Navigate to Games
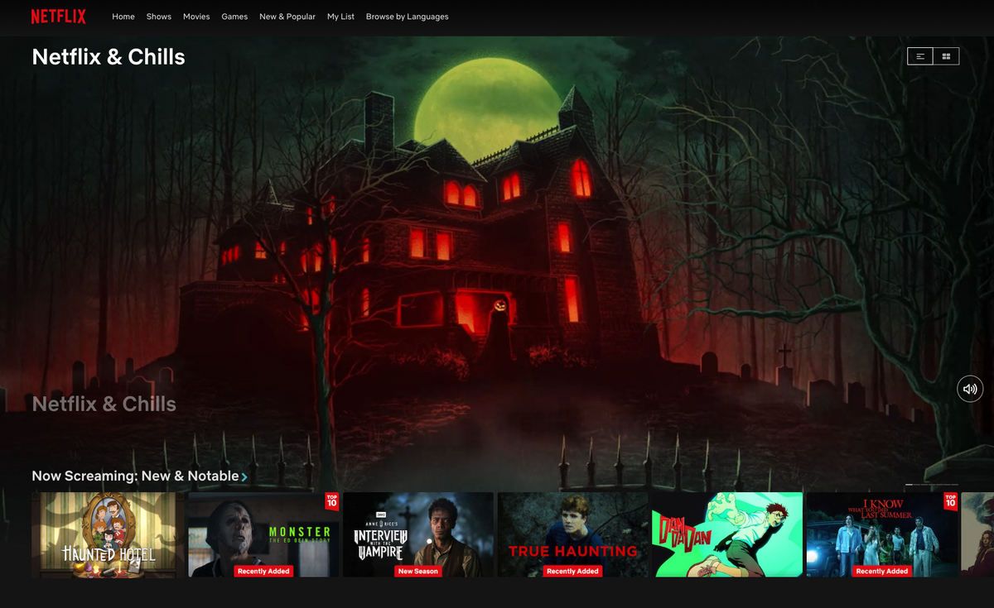 (x=234, y=17)
